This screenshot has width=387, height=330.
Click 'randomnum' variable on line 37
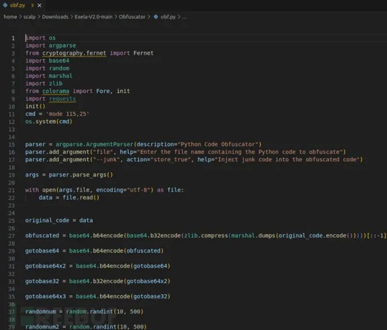[x=40, y=312]
